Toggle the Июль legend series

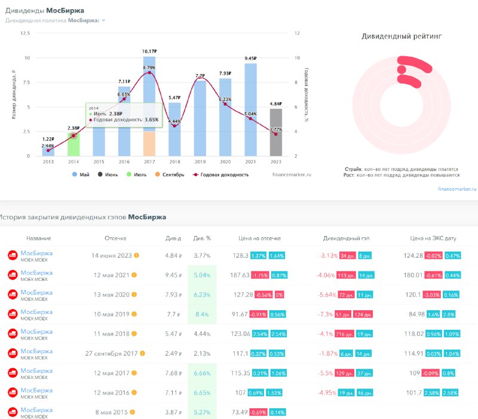tap(137, 175)
